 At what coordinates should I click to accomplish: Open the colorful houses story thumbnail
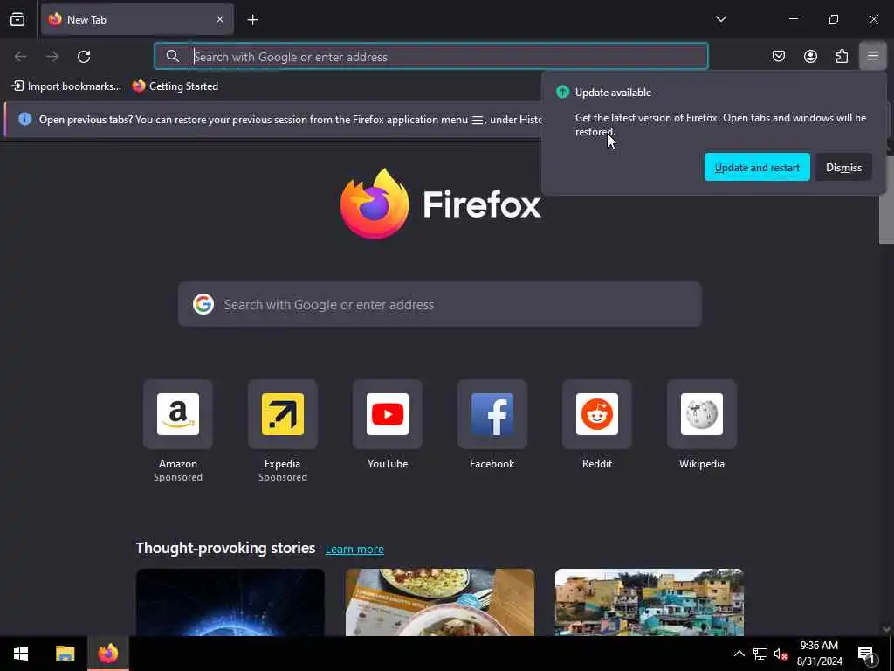click(x=650, y=602)
